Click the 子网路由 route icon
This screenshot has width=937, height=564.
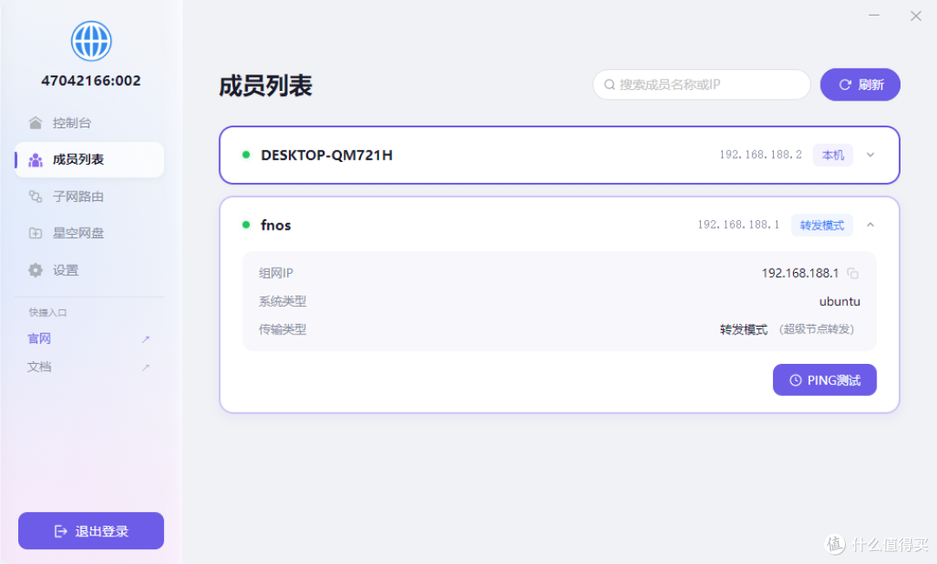point(36,197)
